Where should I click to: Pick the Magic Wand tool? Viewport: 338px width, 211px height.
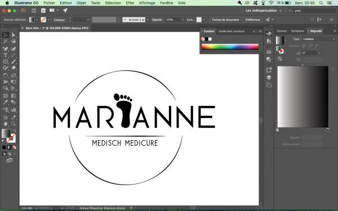(x=6, y=42)
